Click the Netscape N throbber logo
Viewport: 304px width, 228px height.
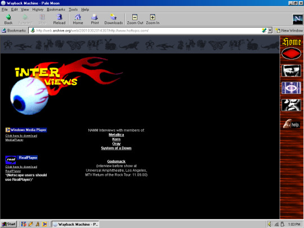297,19
